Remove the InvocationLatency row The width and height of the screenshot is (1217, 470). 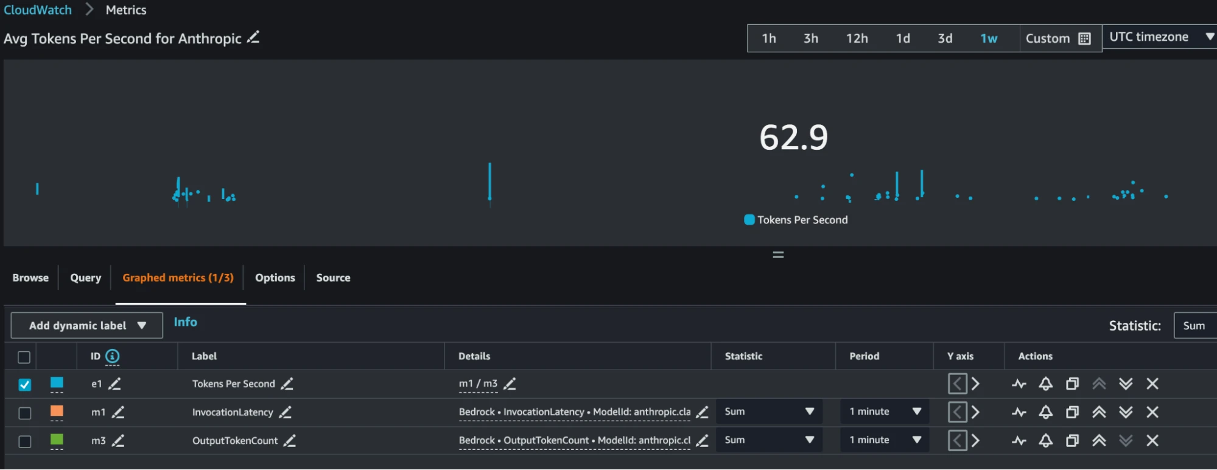pos(1152,412)
